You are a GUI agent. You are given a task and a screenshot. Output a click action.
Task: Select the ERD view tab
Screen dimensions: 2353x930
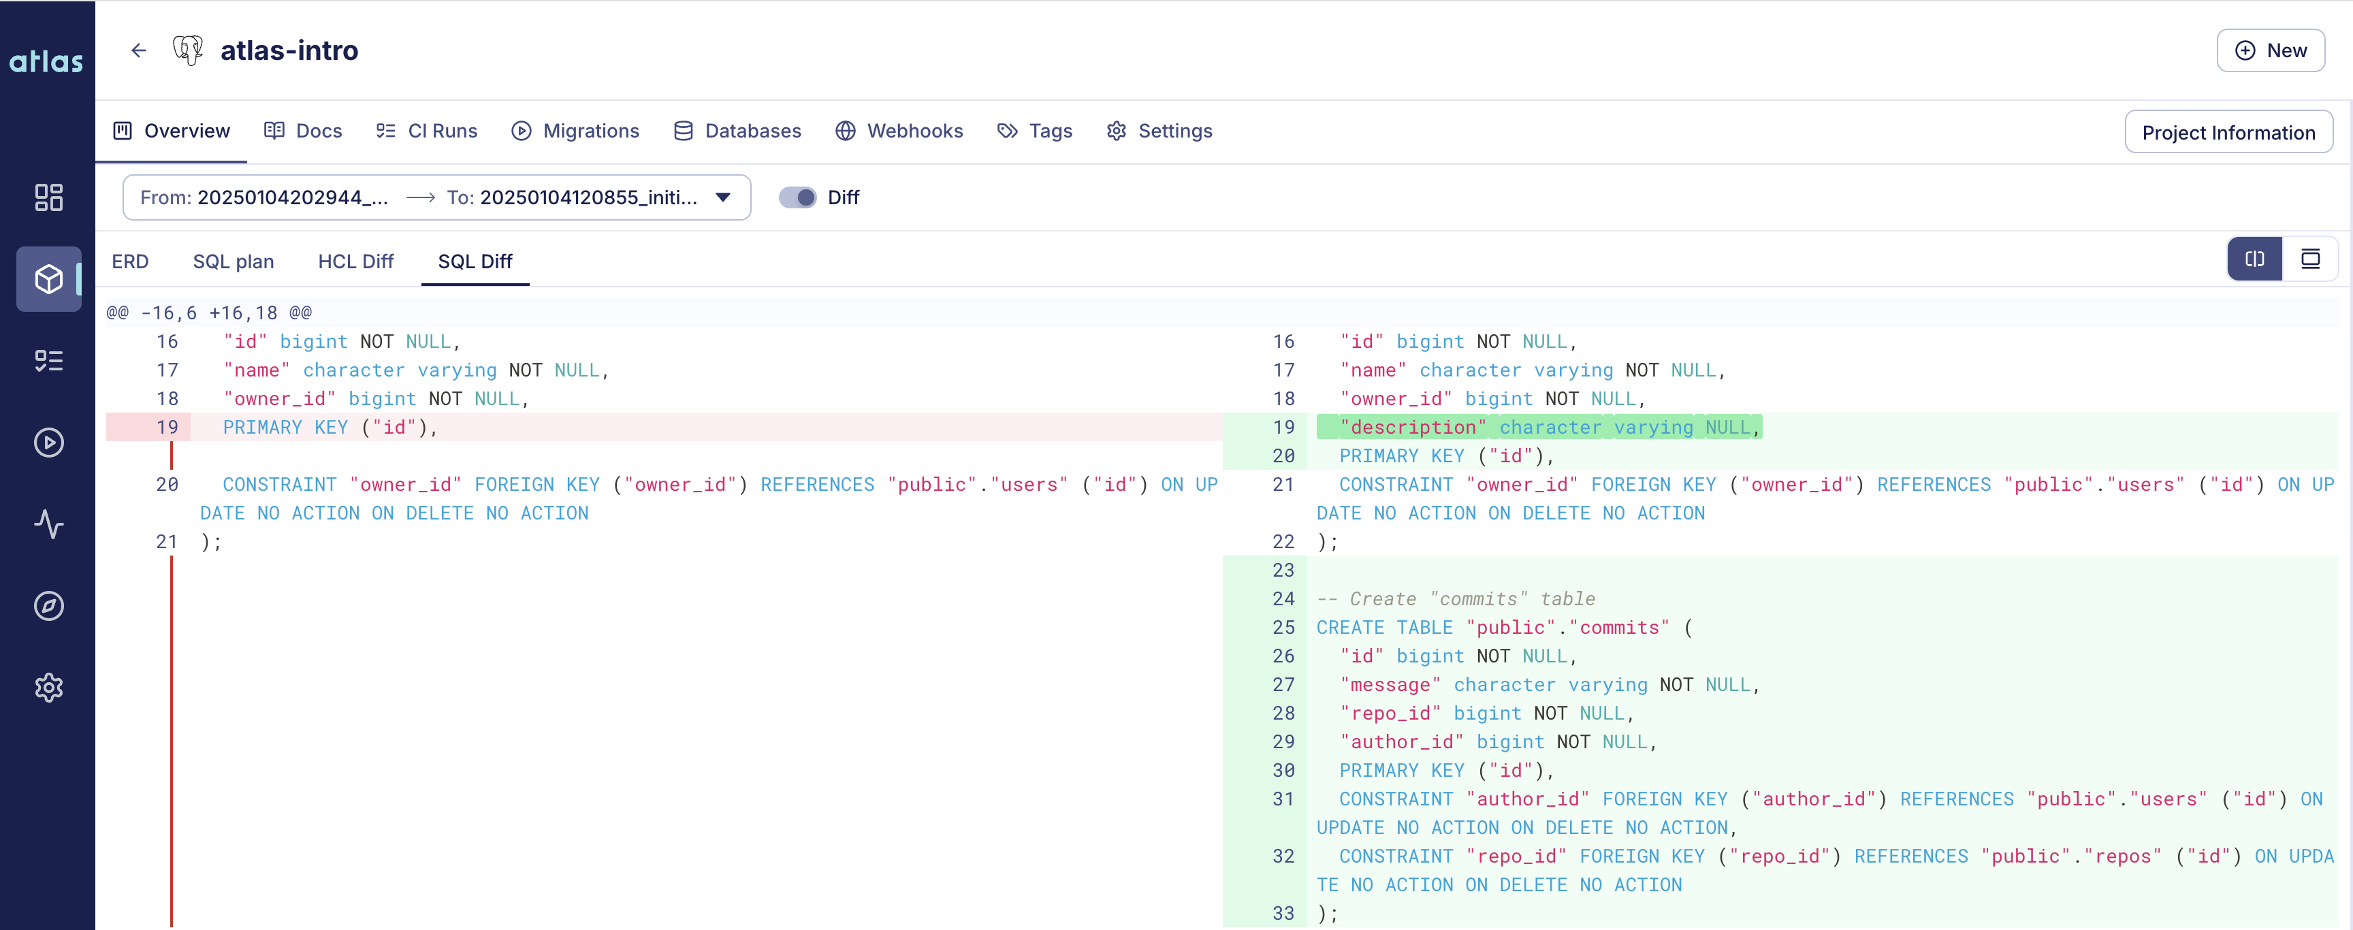click(x=130, y=261)
